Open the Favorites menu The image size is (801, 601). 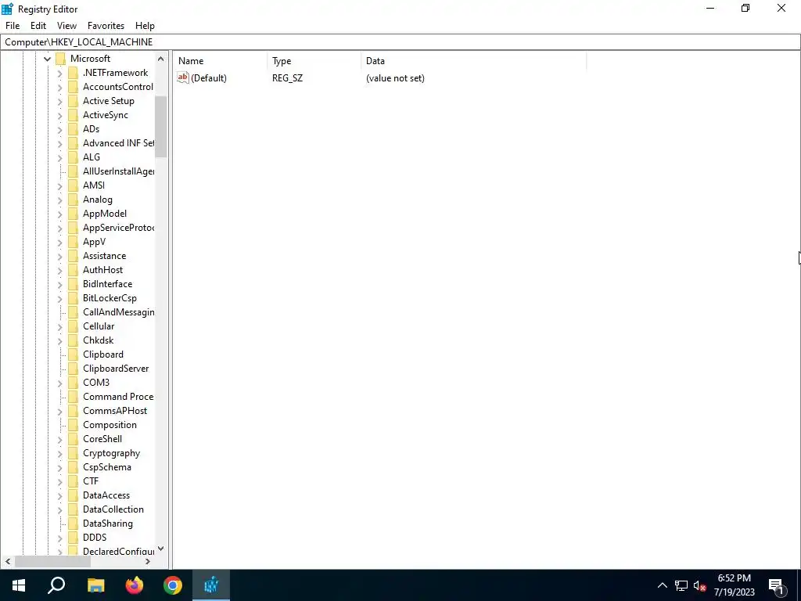tap(106, 26)
